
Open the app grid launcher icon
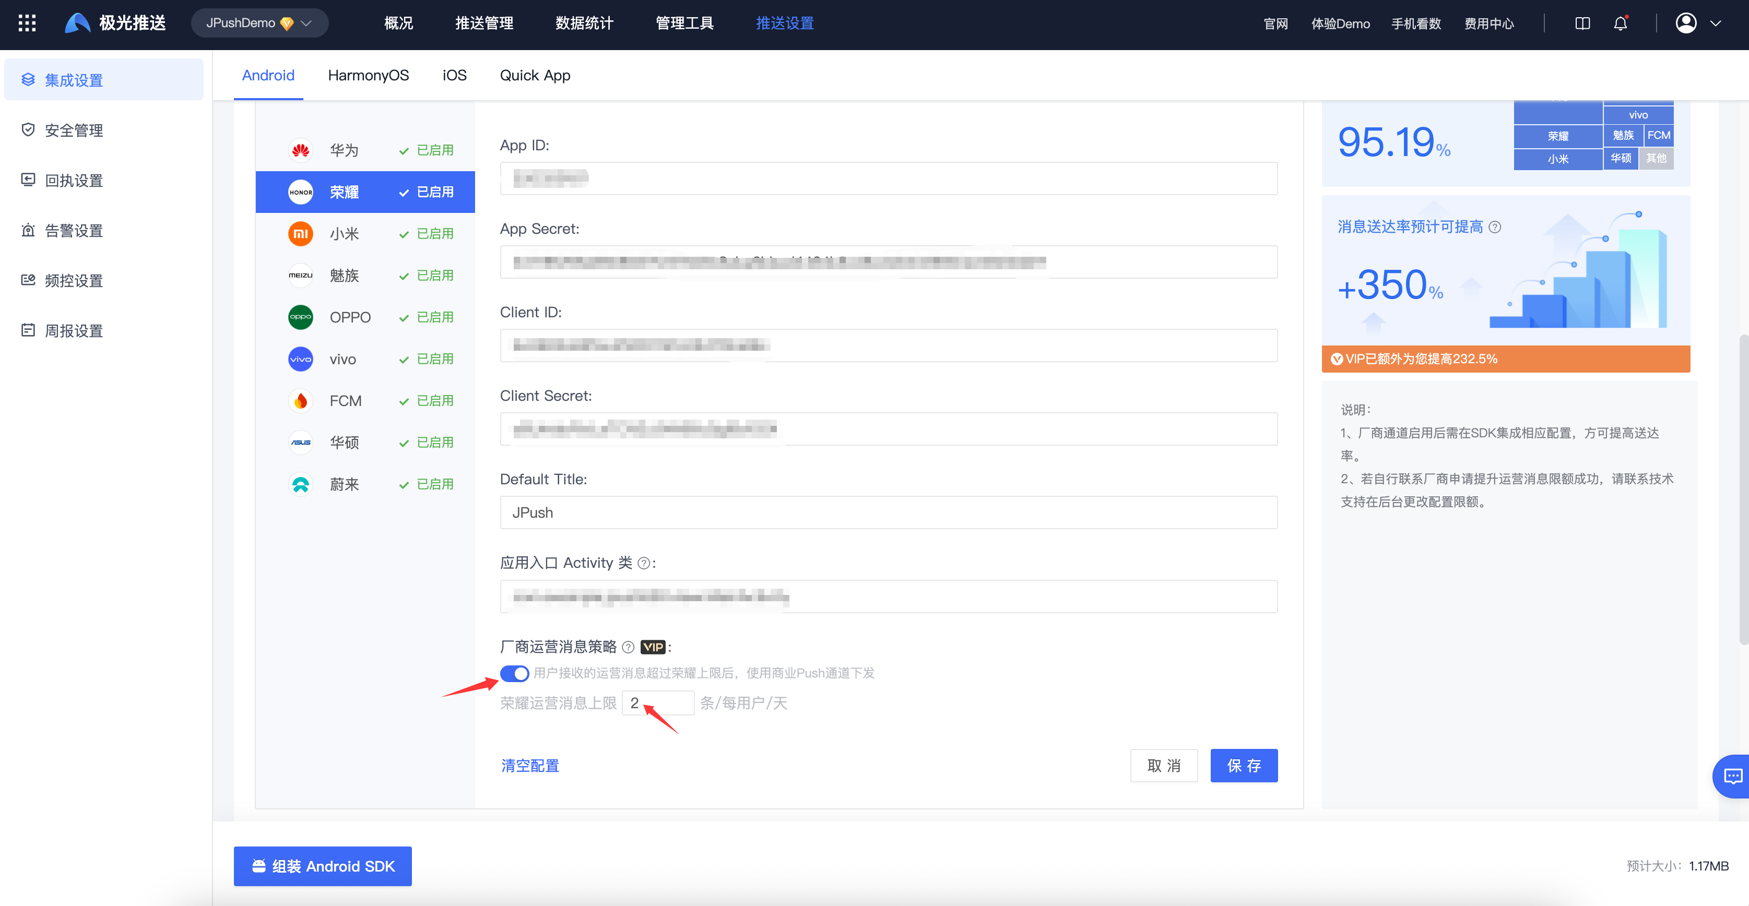(x=27, y=23)
